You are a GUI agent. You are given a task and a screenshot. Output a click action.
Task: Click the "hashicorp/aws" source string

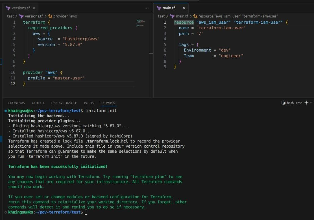[81, 39]
